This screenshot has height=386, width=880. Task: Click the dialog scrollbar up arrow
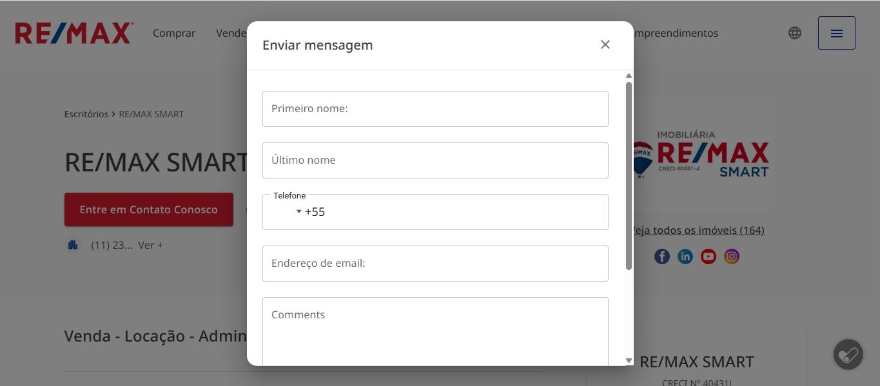click(629, 76)
